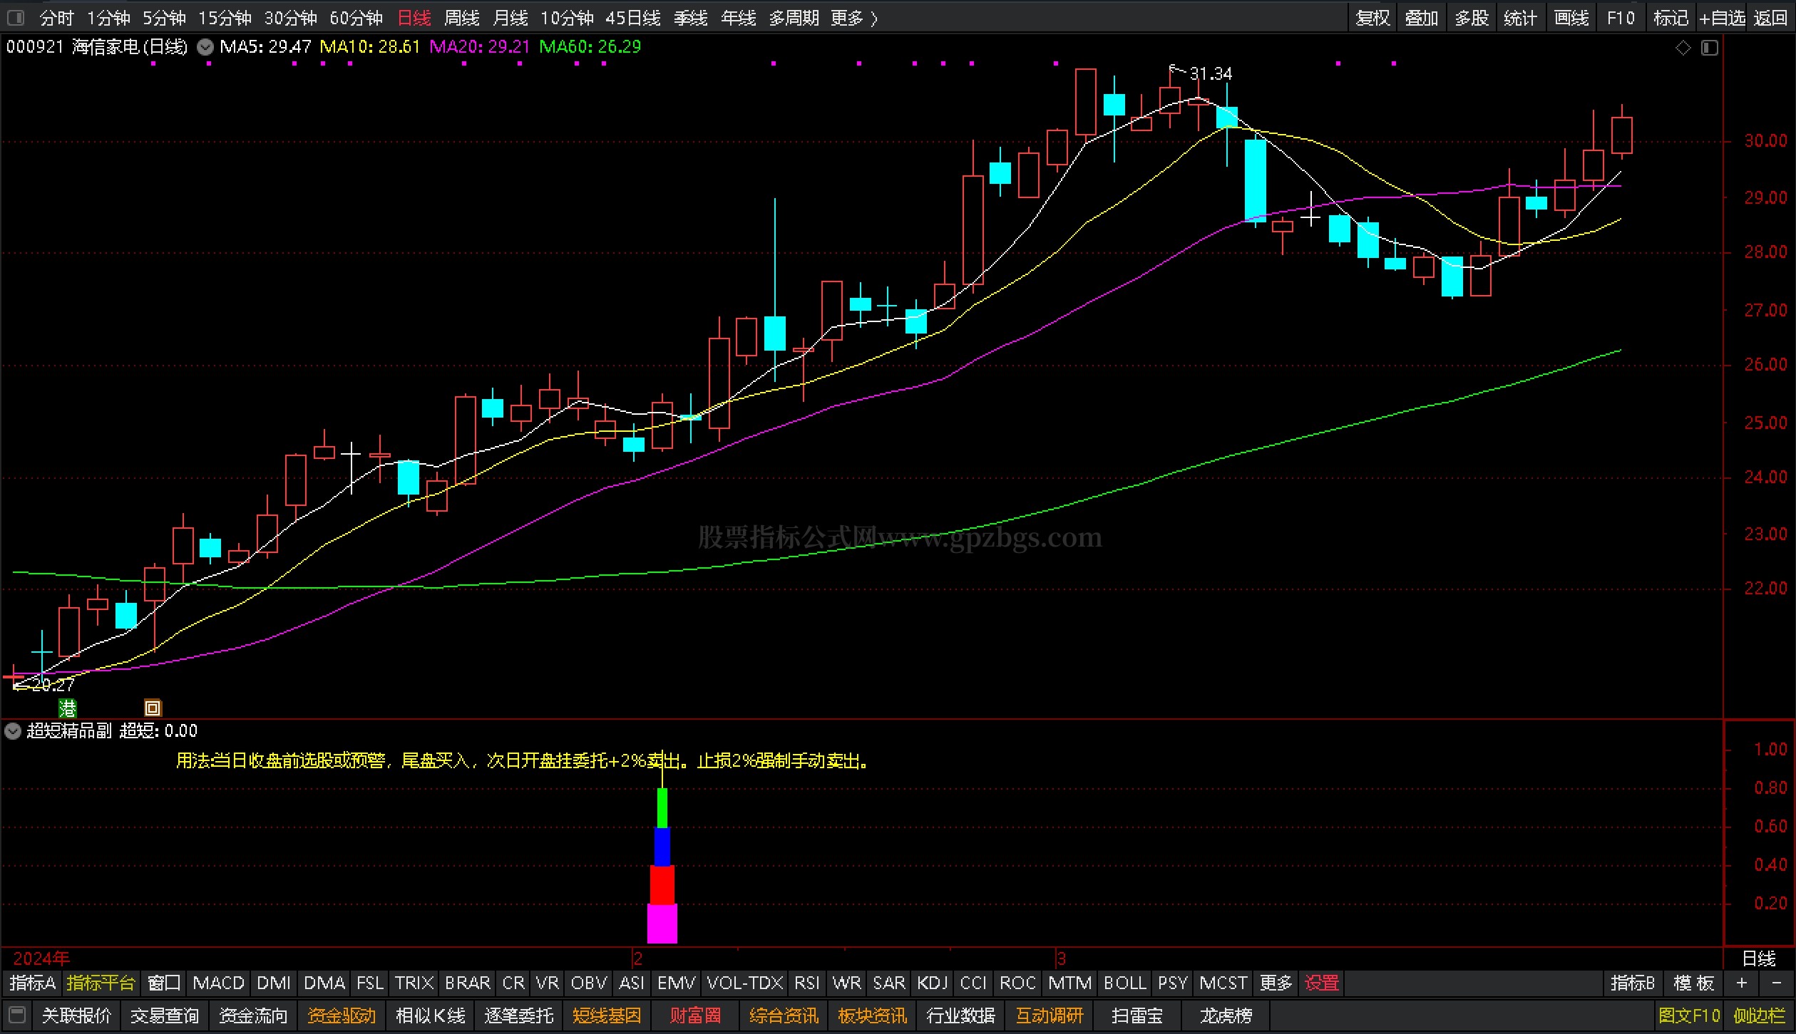Expand the 超短精品副 indicator dropdown arrow
Viewport: 1796px width, 1034px height.
(13, 730)
